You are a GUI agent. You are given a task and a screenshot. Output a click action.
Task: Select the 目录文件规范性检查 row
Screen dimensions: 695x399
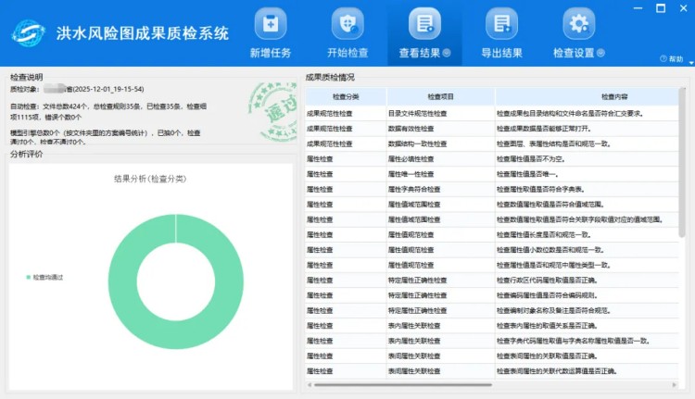coord(415,114)
